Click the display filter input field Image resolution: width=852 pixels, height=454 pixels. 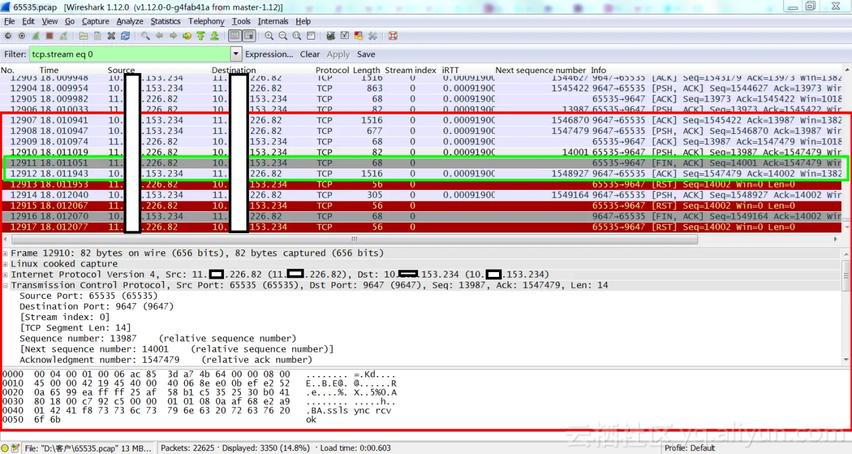[x=130, y=54]
